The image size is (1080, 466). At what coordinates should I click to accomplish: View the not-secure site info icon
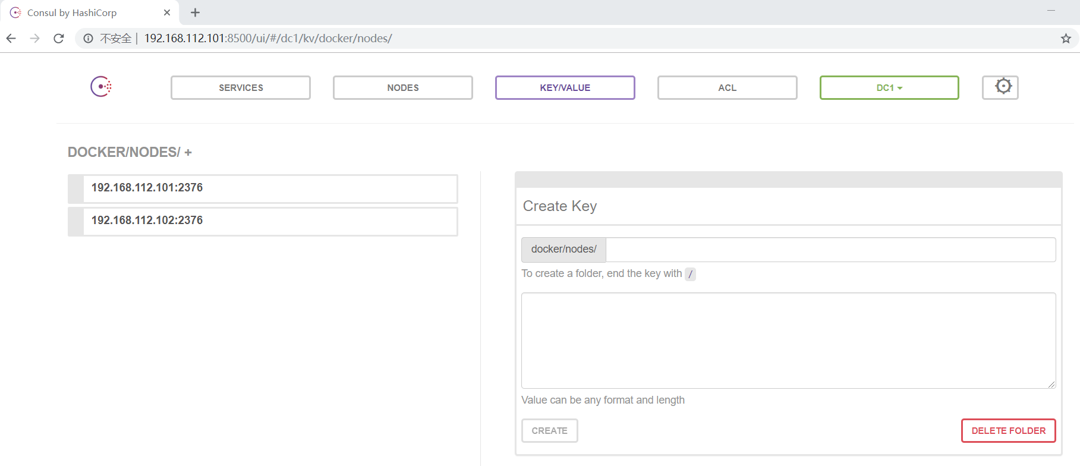[88, 39]
